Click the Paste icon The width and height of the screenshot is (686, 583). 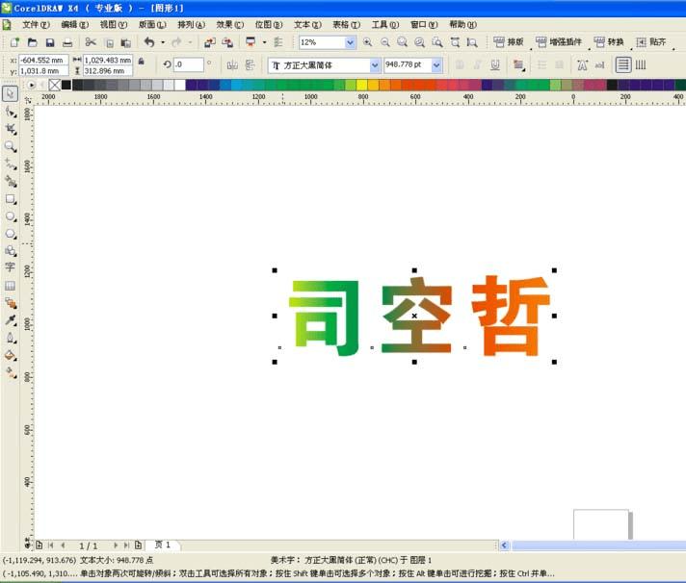125,42
